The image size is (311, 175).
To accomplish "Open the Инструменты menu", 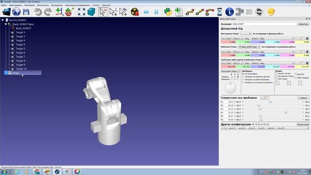I will pos(57,5).
